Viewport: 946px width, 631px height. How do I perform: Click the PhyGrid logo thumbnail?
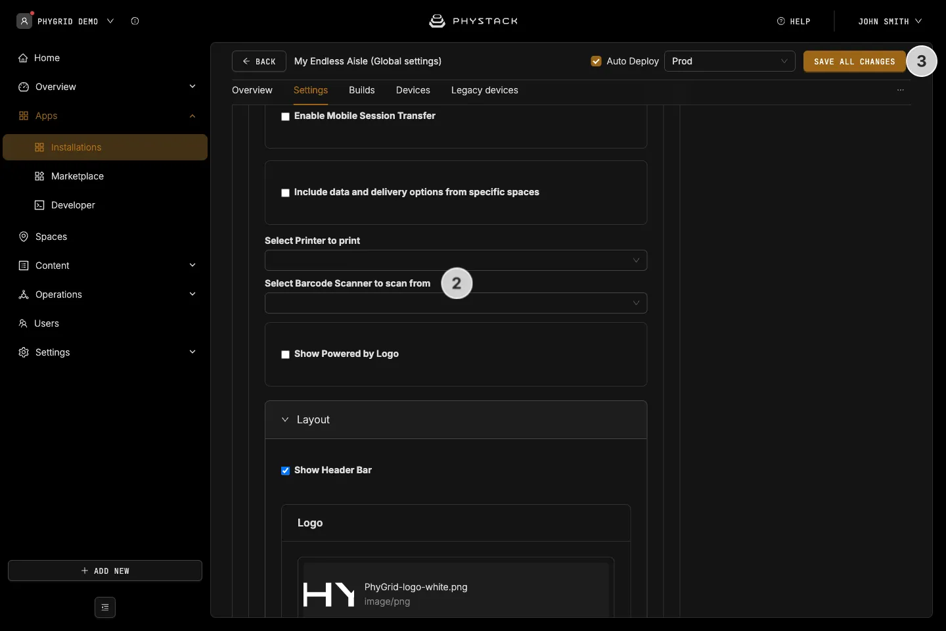tap(329, 594)
